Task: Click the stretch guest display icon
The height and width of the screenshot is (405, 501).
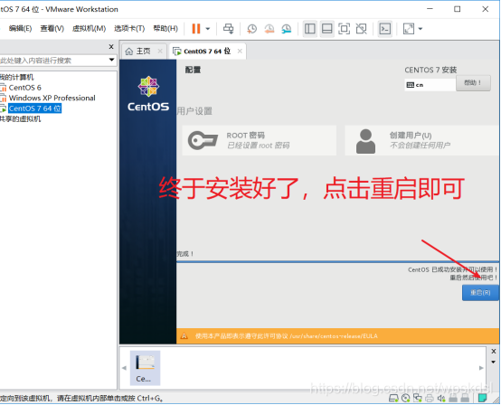Action: coord(409,29)
